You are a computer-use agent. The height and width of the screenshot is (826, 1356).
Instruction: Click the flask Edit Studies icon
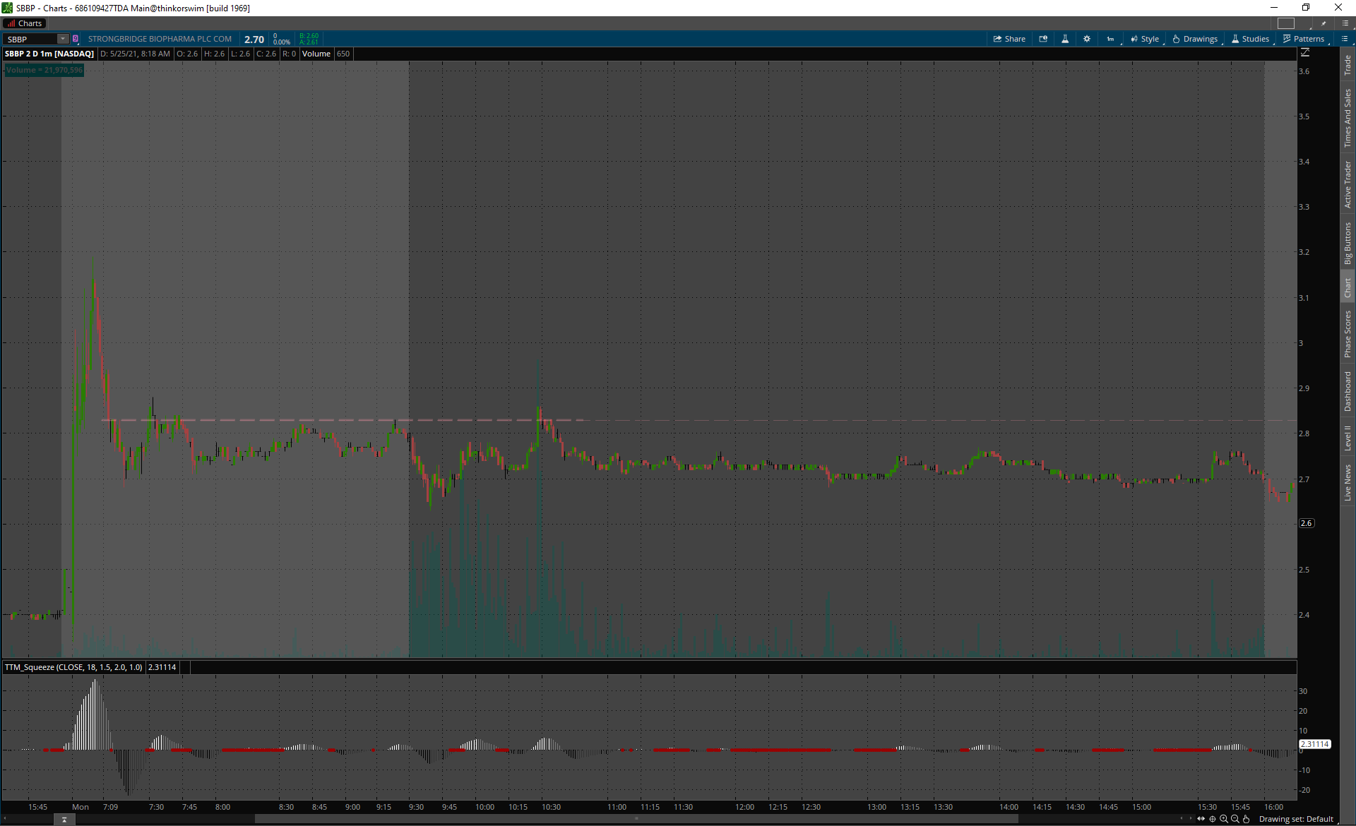pyautogui.click(x=1065, y=39)
